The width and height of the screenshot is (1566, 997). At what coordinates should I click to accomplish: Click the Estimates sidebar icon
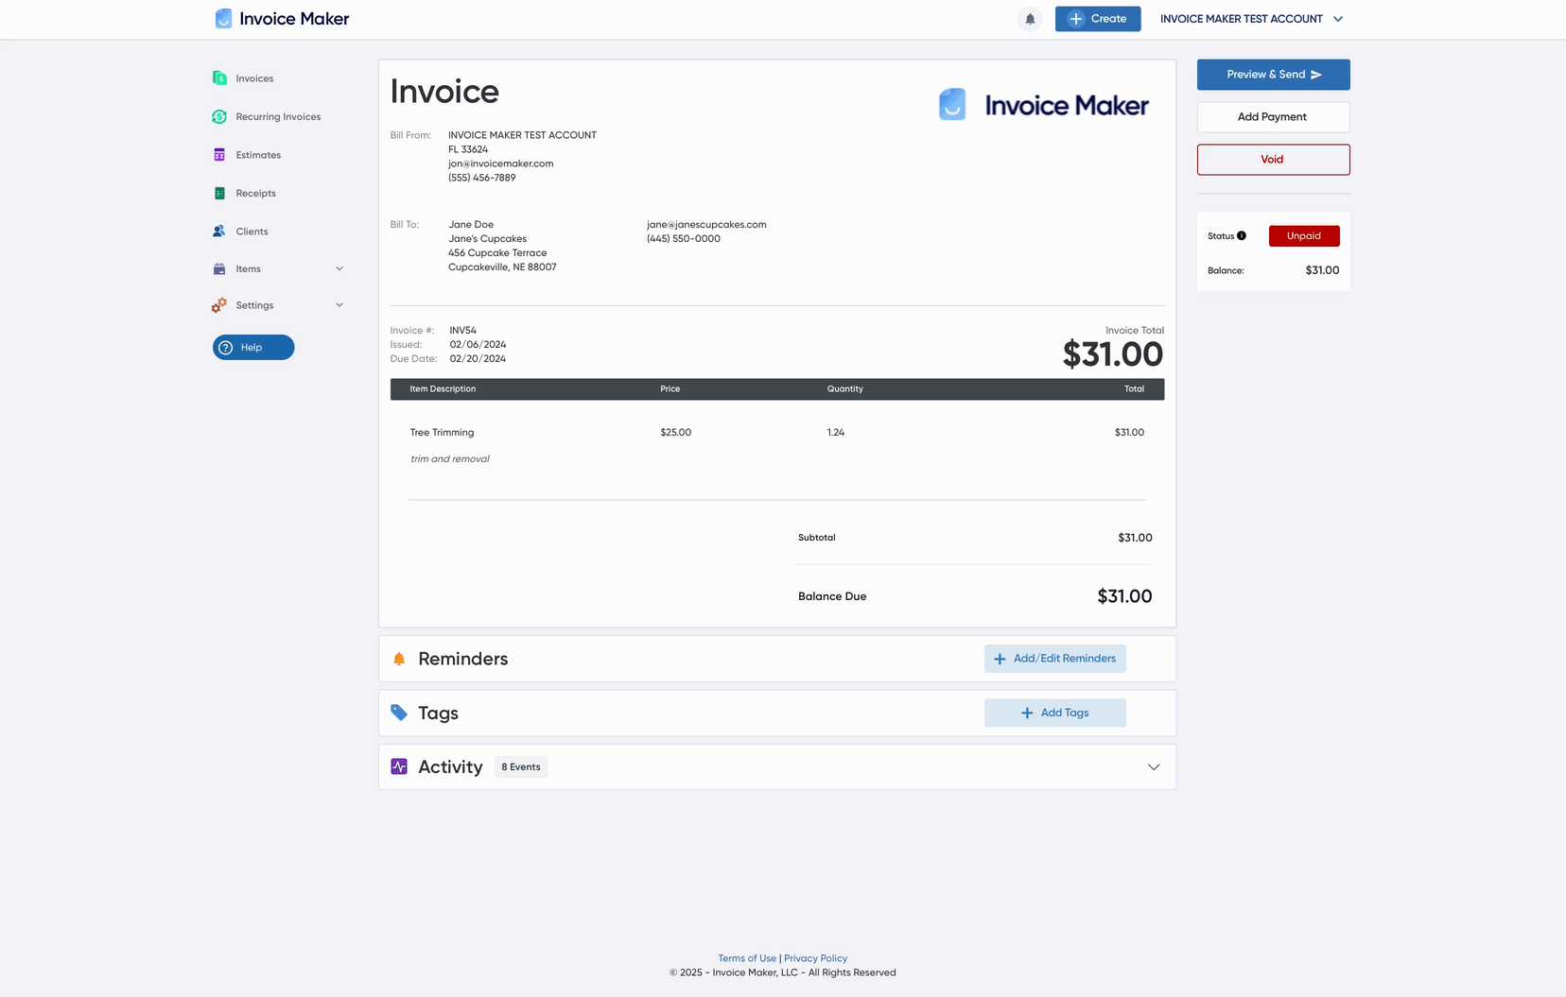(x=219, y=155)
